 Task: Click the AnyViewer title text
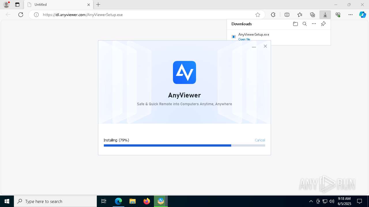[x=184, y=95]
